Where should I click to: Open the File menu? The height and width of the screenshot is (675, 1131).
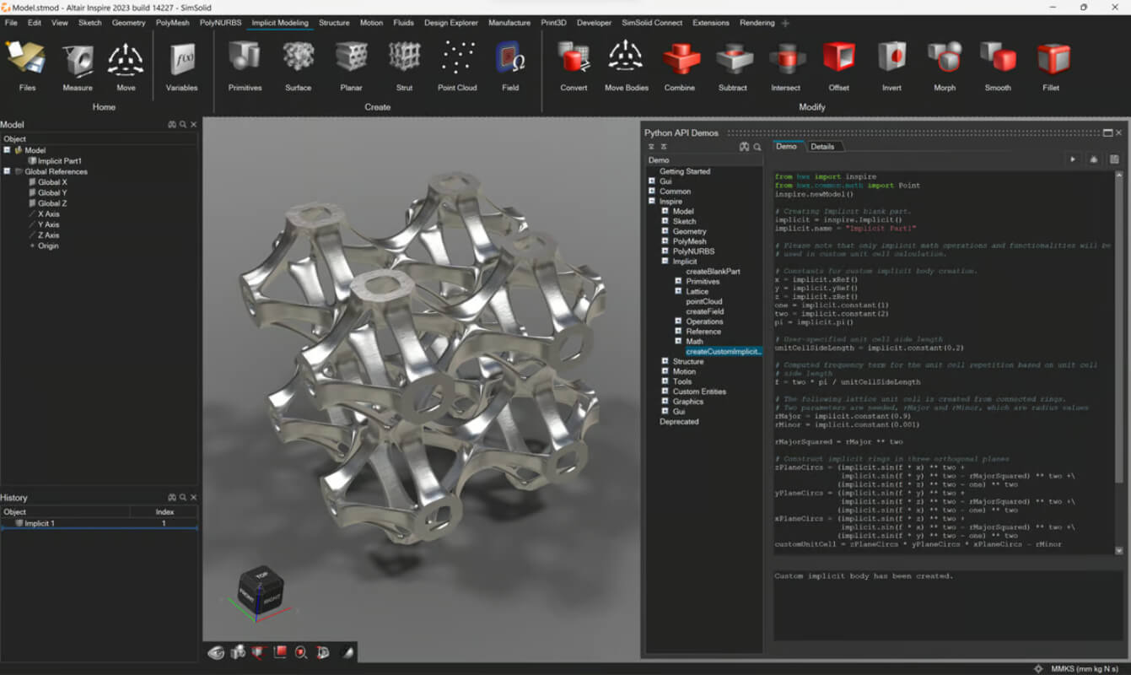click(11, 23)
